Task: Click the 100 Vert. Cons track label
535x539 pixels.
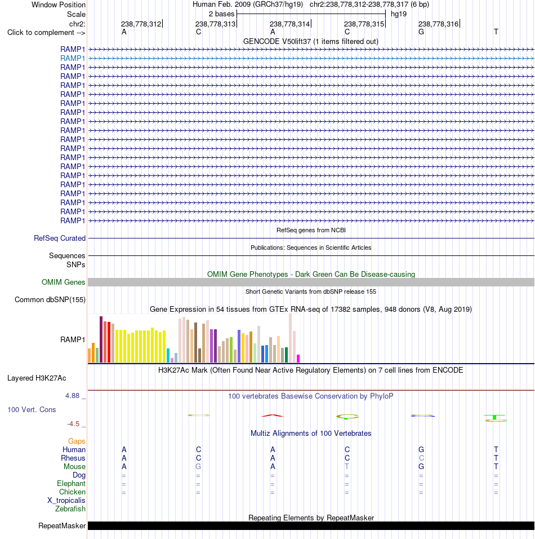Action: point(32,410)
